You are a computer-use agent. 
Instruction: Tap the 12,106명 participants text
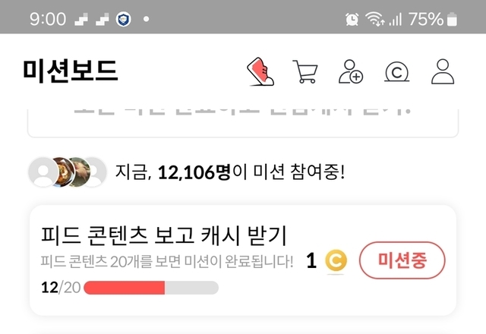click(194, 172)
